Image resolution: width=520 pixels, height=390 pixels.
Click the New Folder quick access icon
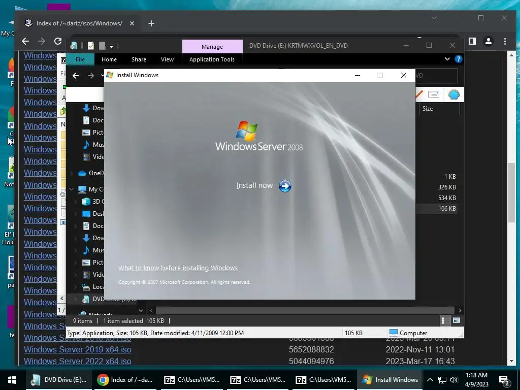[102, 45]
